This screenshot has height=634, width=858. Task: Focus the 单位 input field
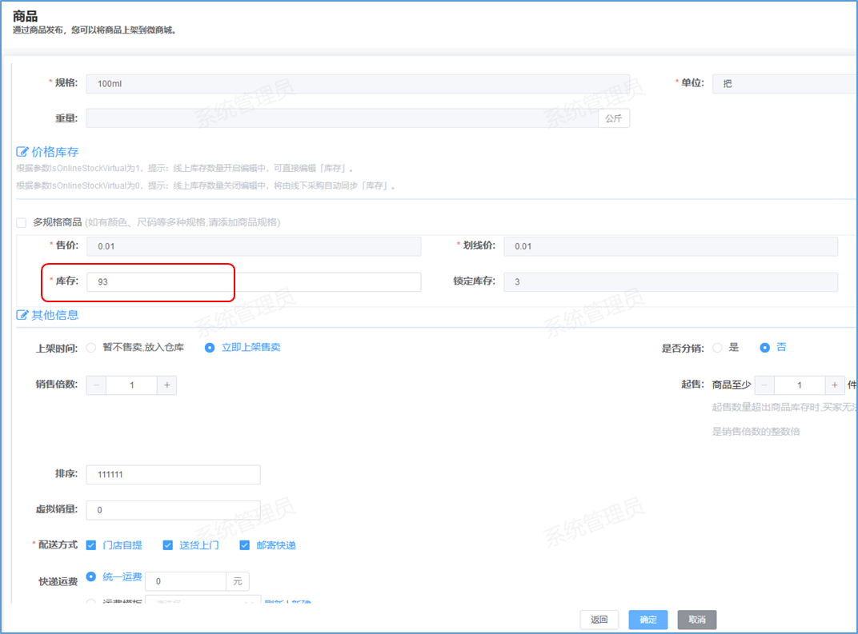pyautogui.click(x=784, y=84)
